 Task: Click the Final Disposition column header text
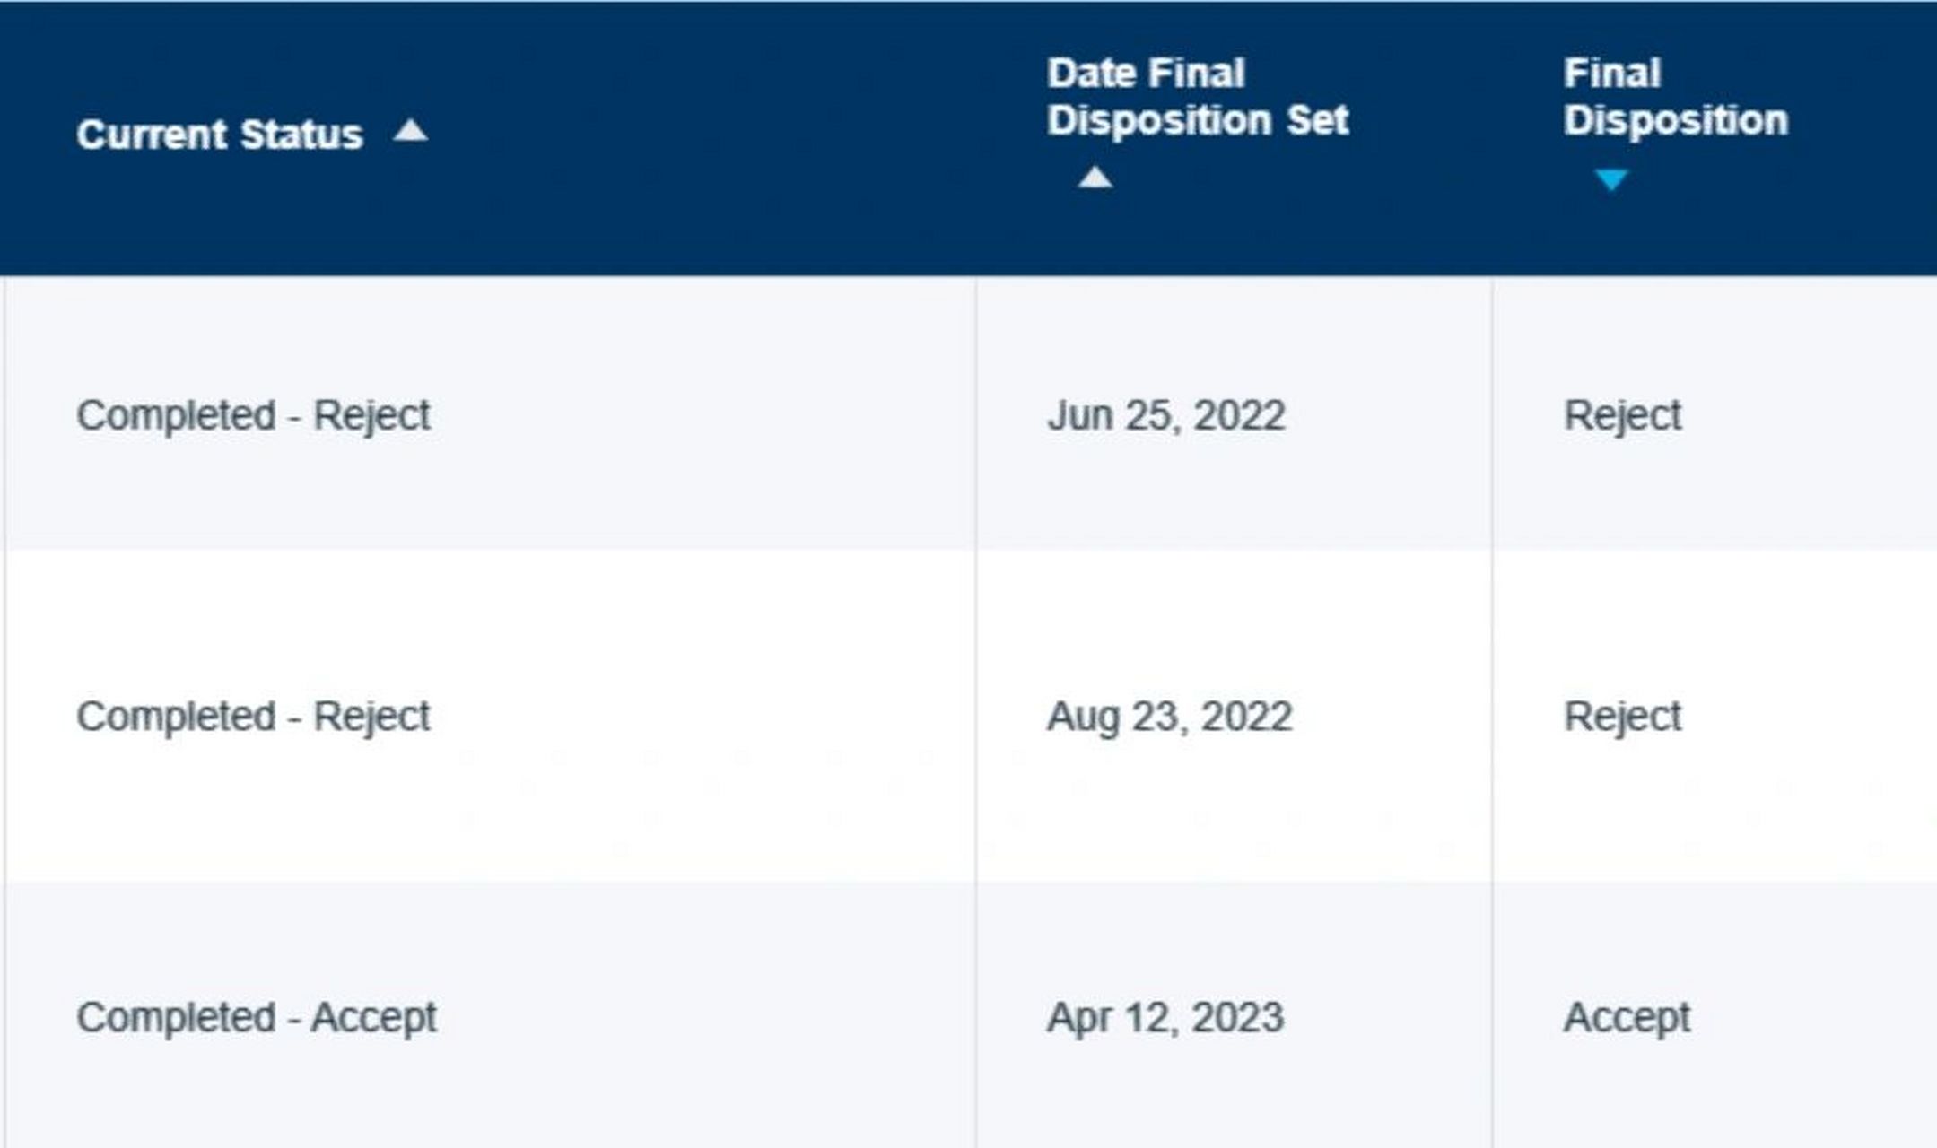(x=1675, y=97)
